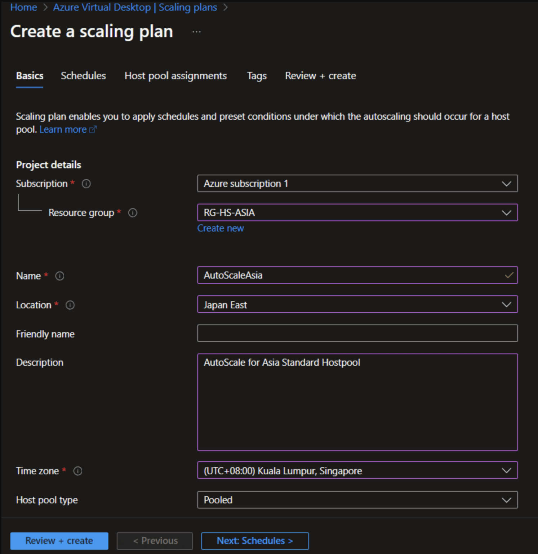This screenshot has height=554, width=538.
Task: Click the info icon beside Name
Action: [x=60, y=276]
